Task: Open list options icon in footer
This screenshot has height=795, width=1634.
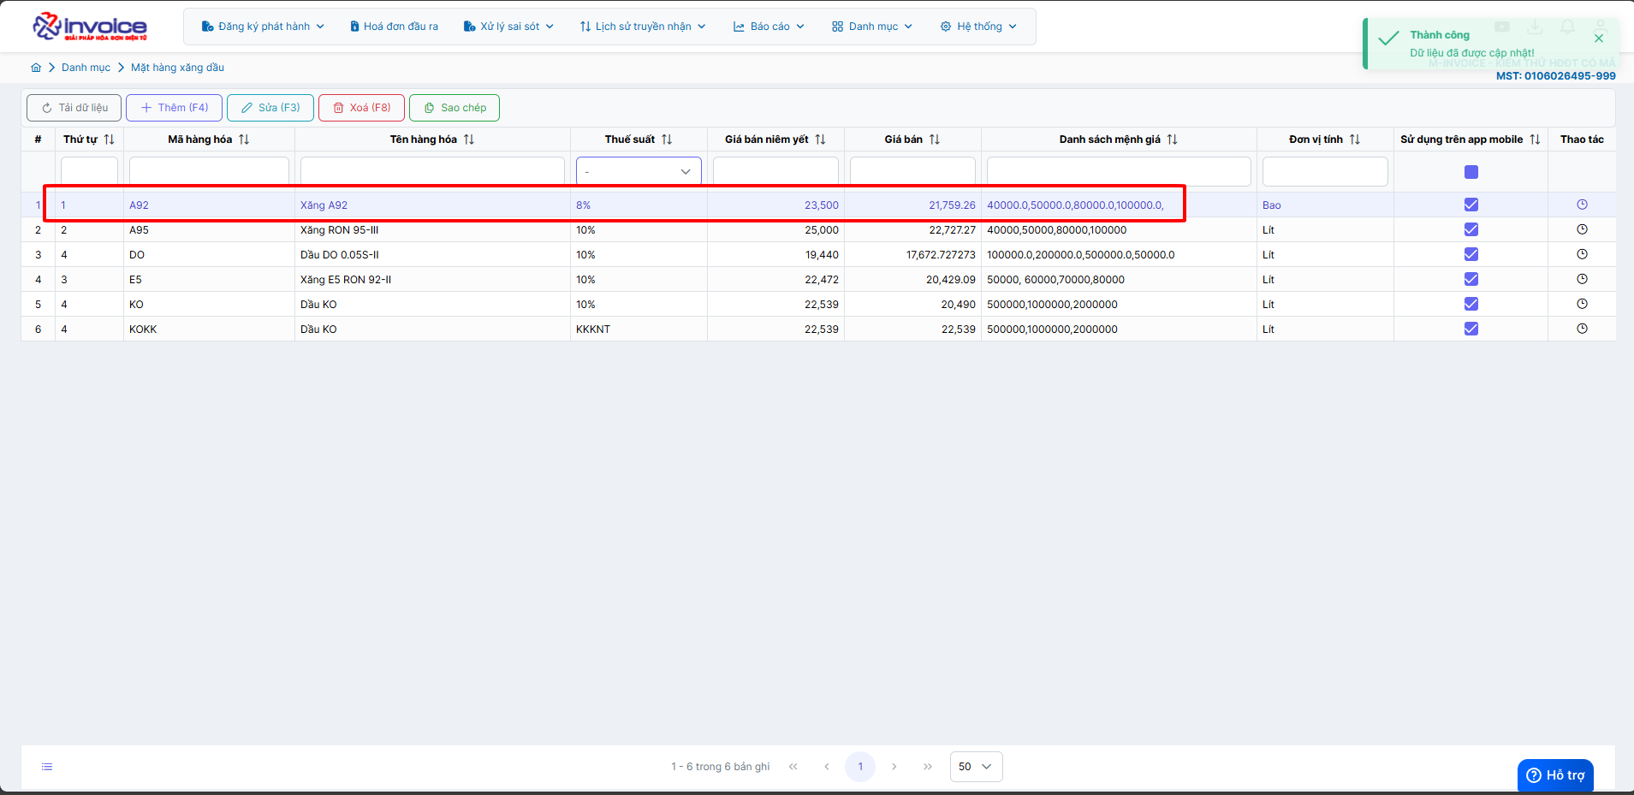Action: (47, 767)
